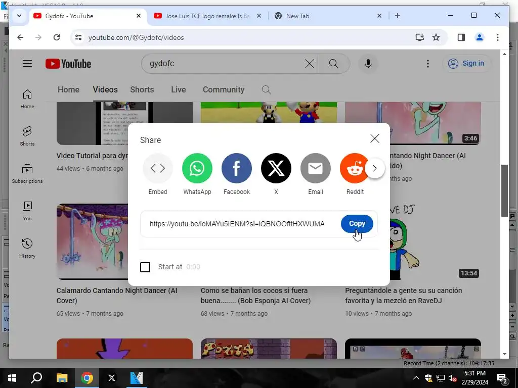Close the New Tab tab
The image size is (518, 388).
tap(379, 16)
